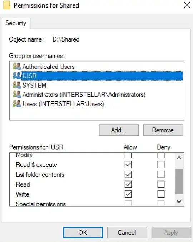Click the Remove button

point(163,130)
